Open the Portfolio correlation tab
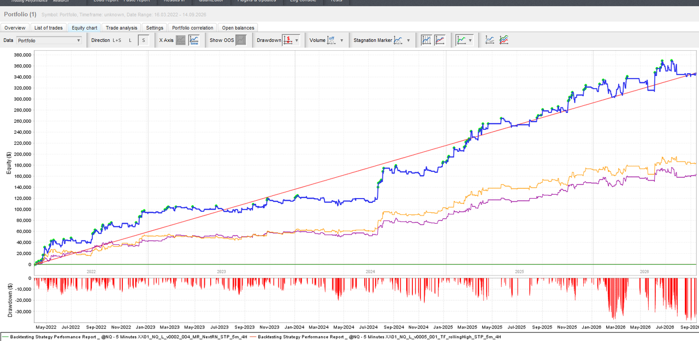699x341 pixels. 192,28
